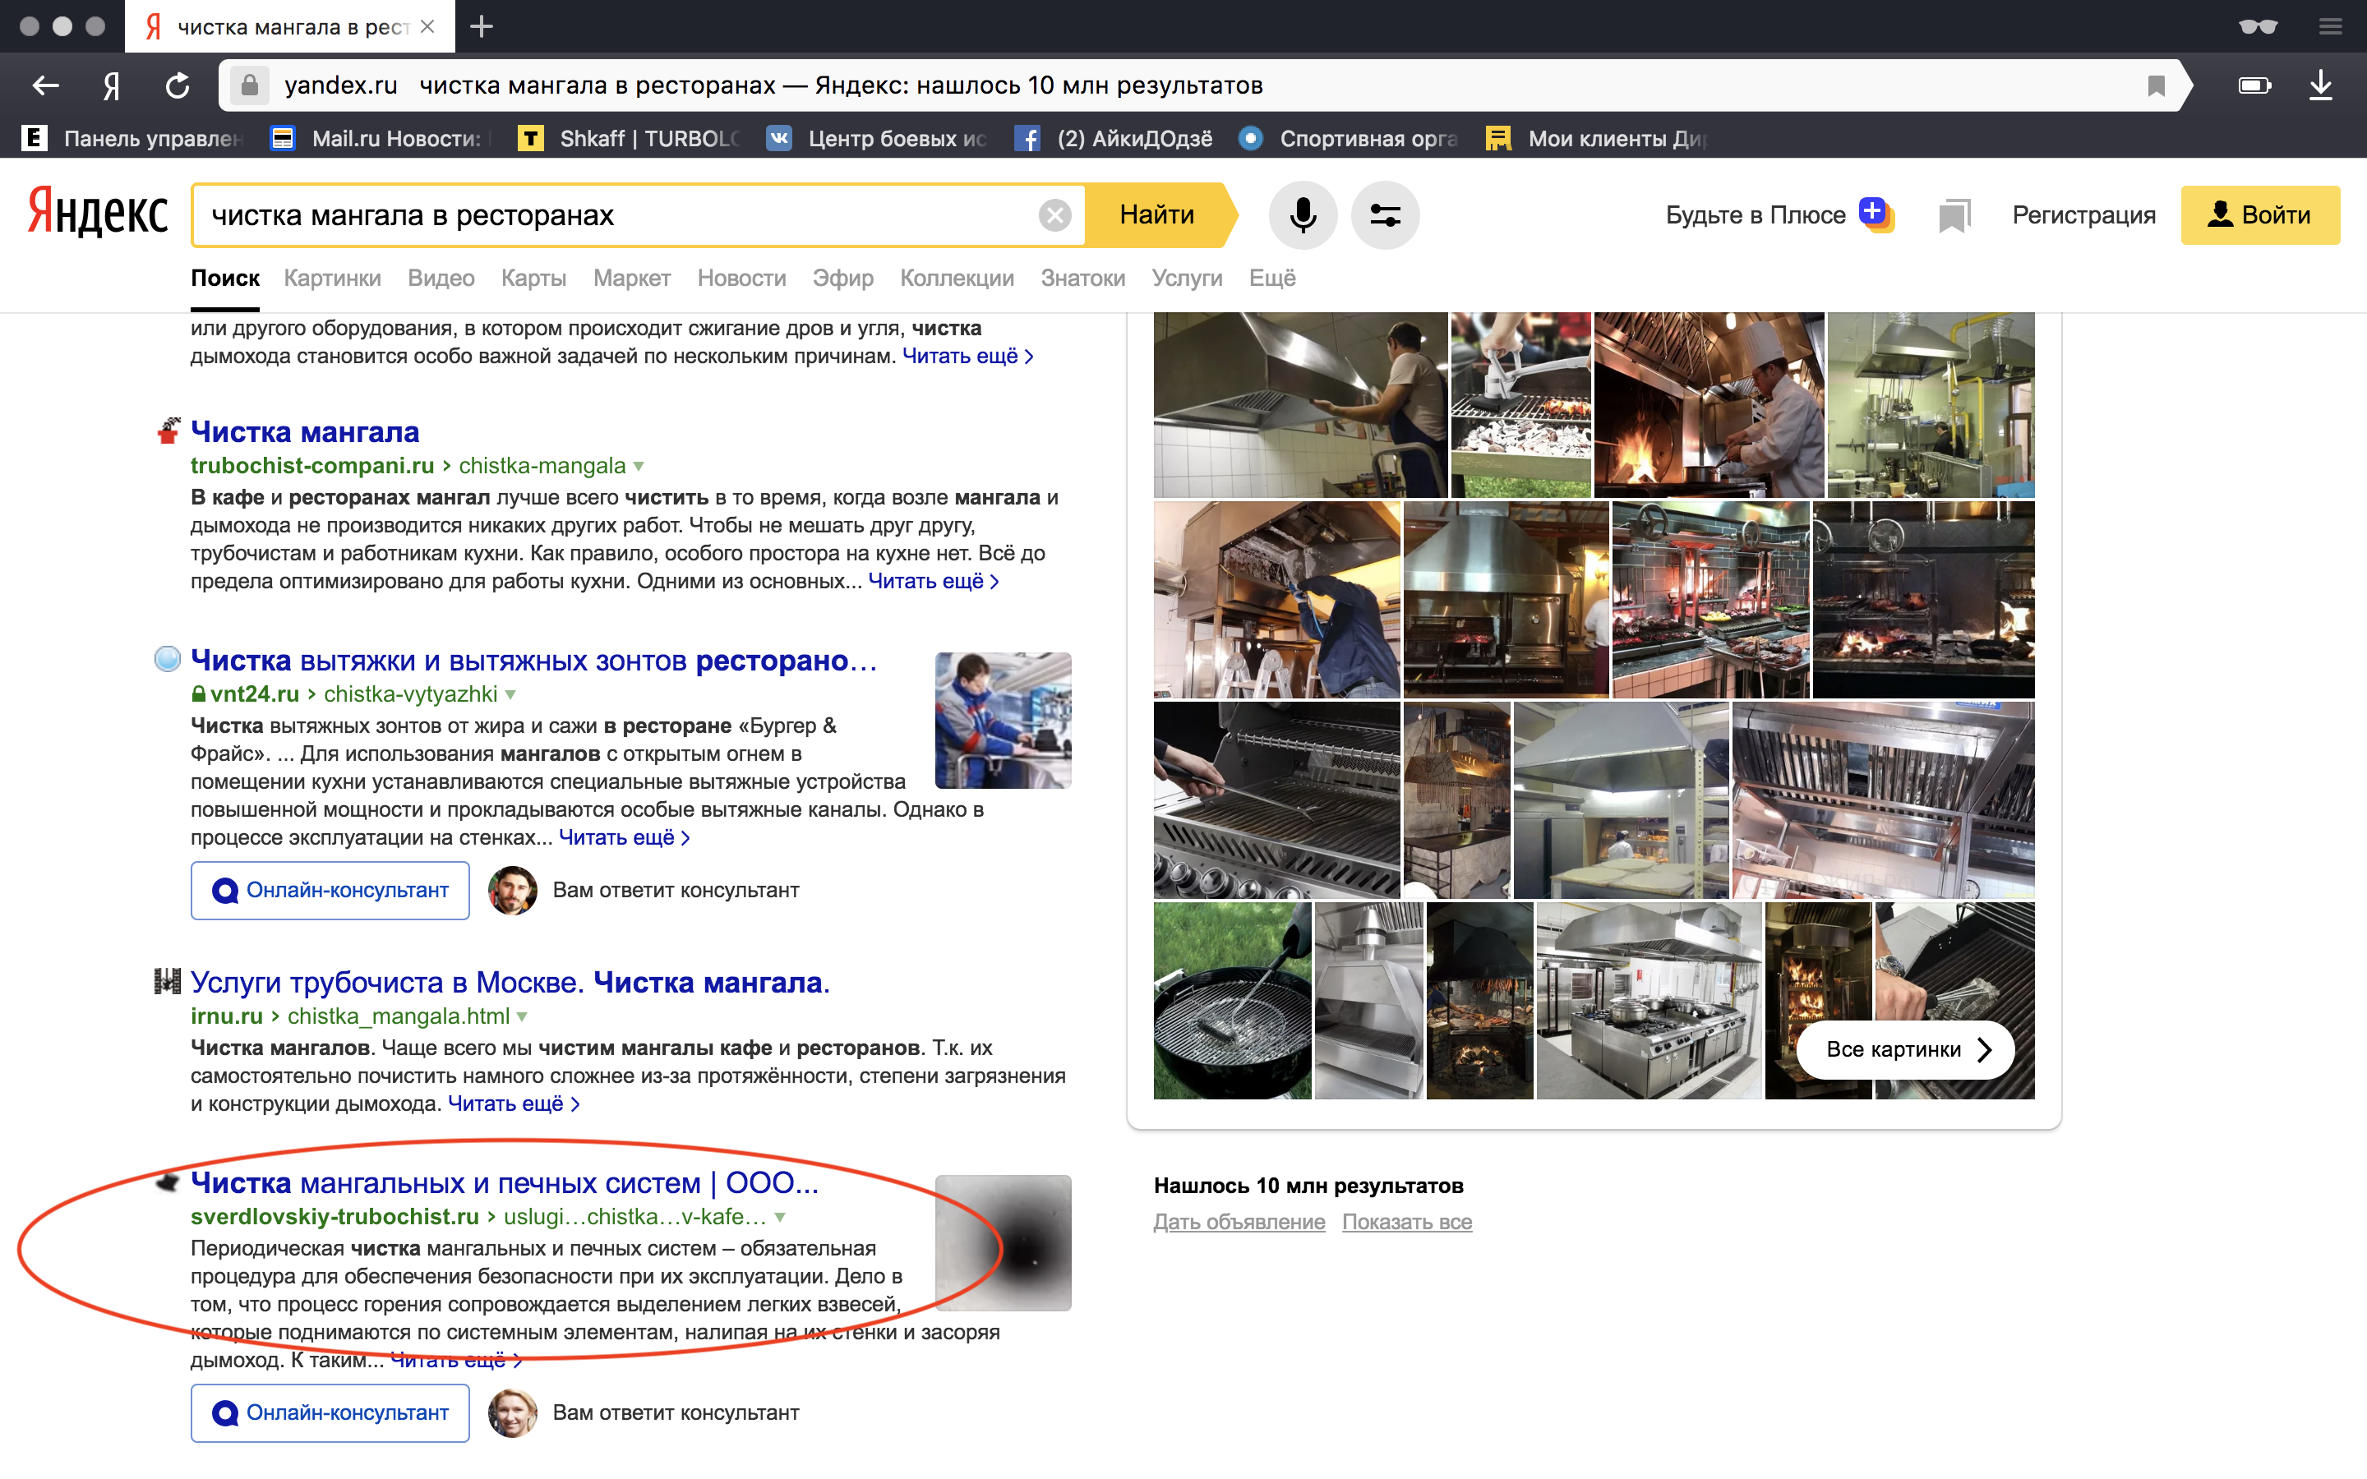Image resolution: width=2367 pixels, height=1479 pixels.
Task: Reload the page with the refresh icon
Action: coord(177,85)
